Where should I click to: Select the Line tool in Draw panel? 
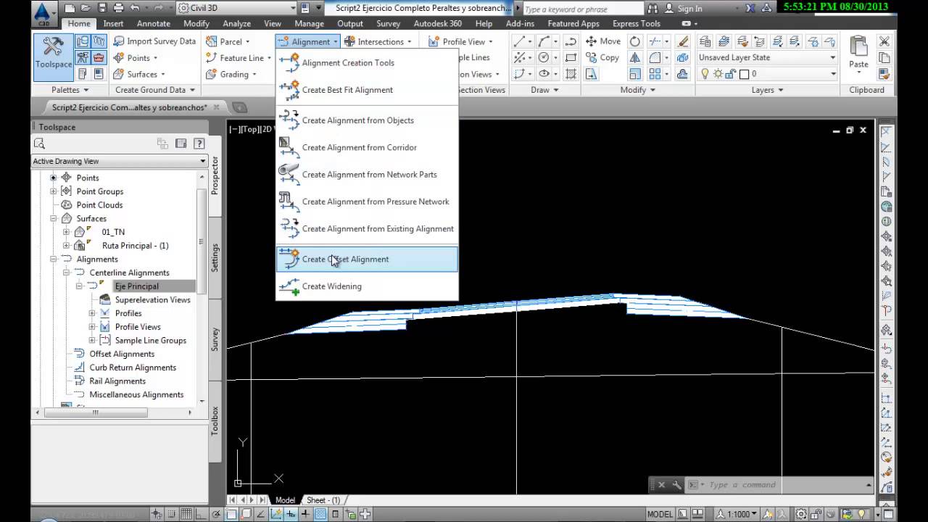(x=519, y=41)
